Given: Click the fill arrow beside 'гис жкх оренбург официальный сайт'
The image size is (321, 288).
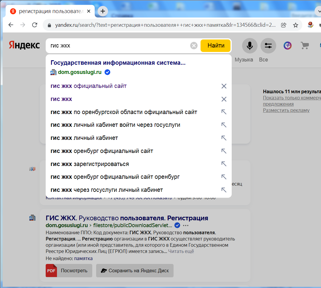Looking at the screenshot, I should click(x=224, y=151).
